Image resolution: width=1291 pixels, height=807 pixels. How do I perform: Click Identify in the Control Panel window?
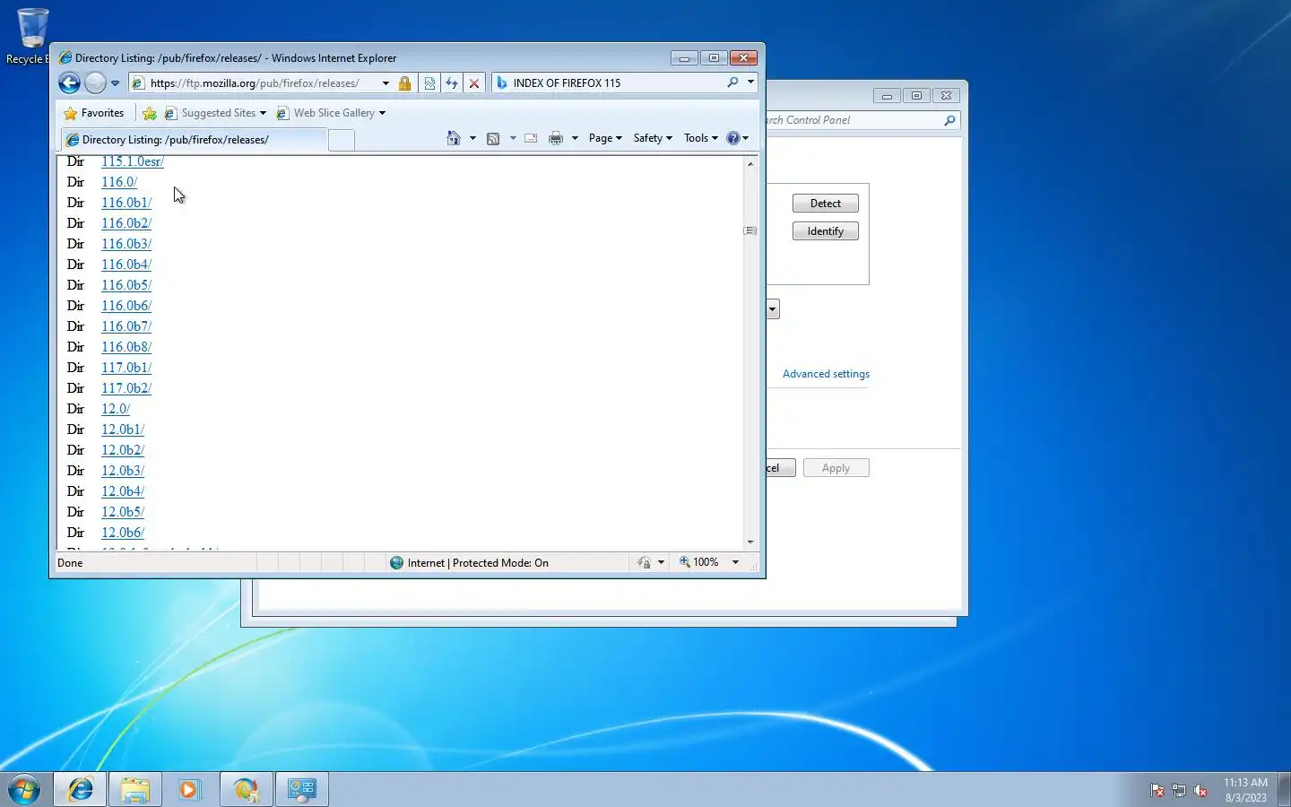click(x=825, y=231)
